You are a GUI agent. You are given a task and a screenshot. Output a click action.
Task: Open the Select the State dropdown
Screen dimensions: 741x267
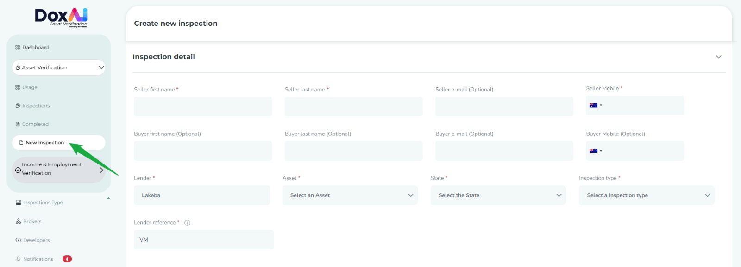498,195
